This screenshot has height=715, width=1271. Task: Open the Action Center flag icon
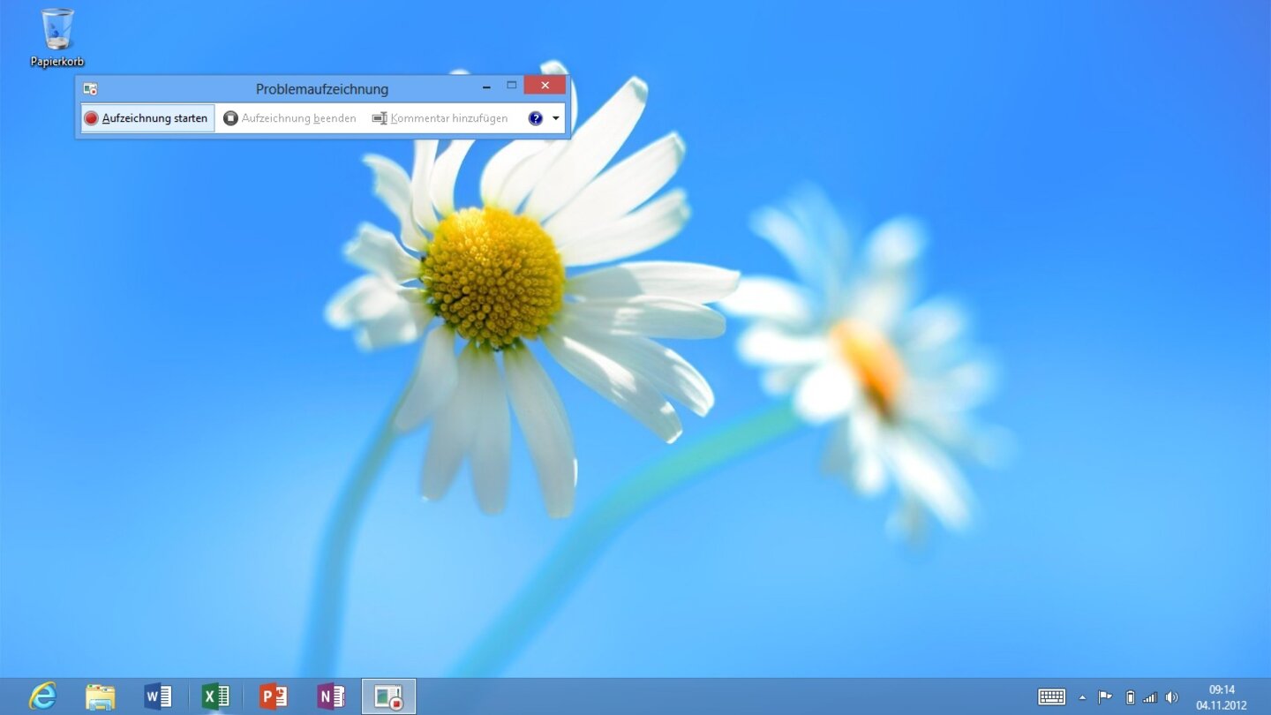coord(1104,696)
